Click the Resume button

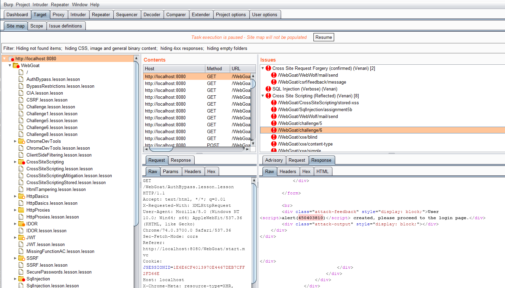pos(324,37)
